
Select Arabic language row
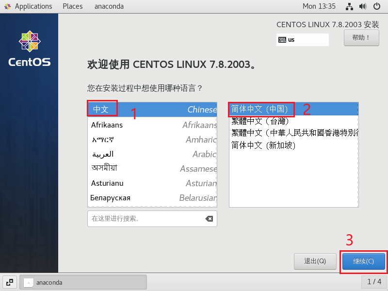coord(152,154)
